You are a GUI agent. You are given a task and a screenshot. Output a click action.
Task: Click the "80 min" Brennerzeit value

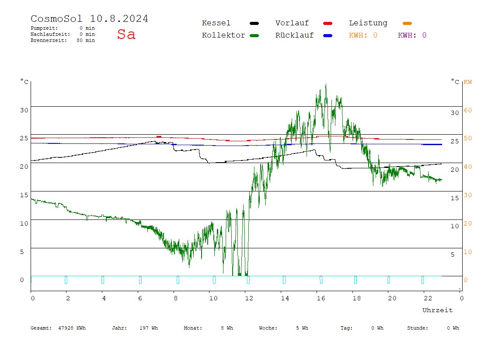click(x=86, y=40)
